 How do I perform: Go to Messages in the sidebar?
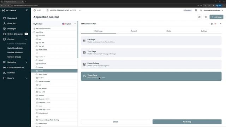tap(12, 29)
